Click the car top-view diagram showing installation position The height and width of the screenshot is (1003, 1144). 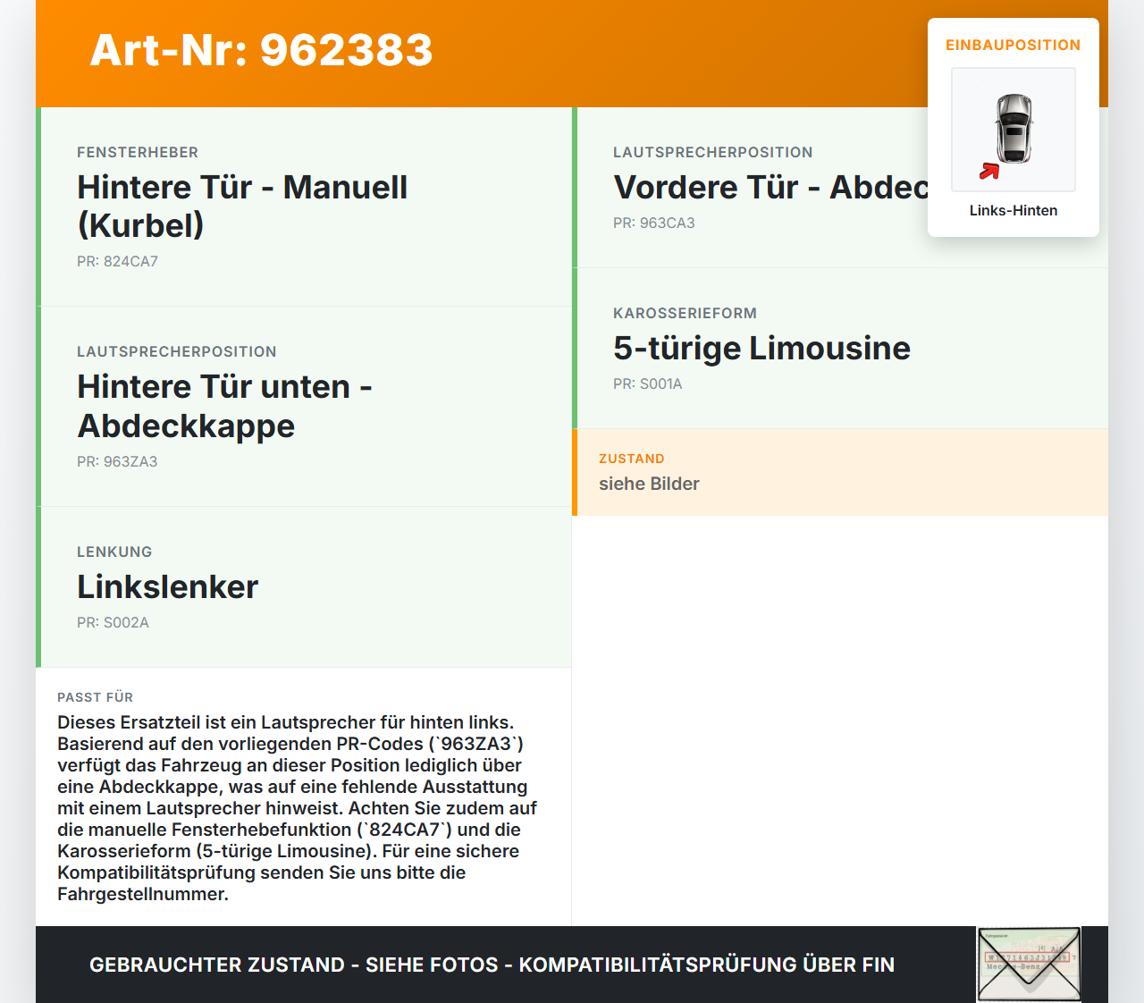point(1013,130)
